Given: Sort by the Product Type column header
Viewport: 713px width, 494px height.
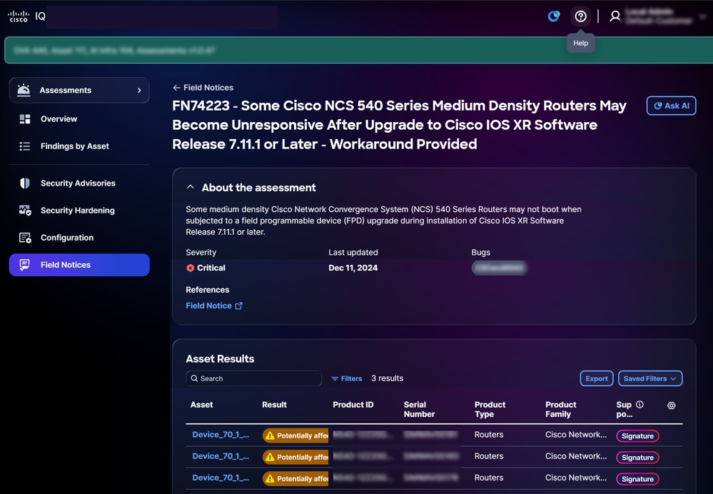Looking at the screenshot, I should [490, 409].
